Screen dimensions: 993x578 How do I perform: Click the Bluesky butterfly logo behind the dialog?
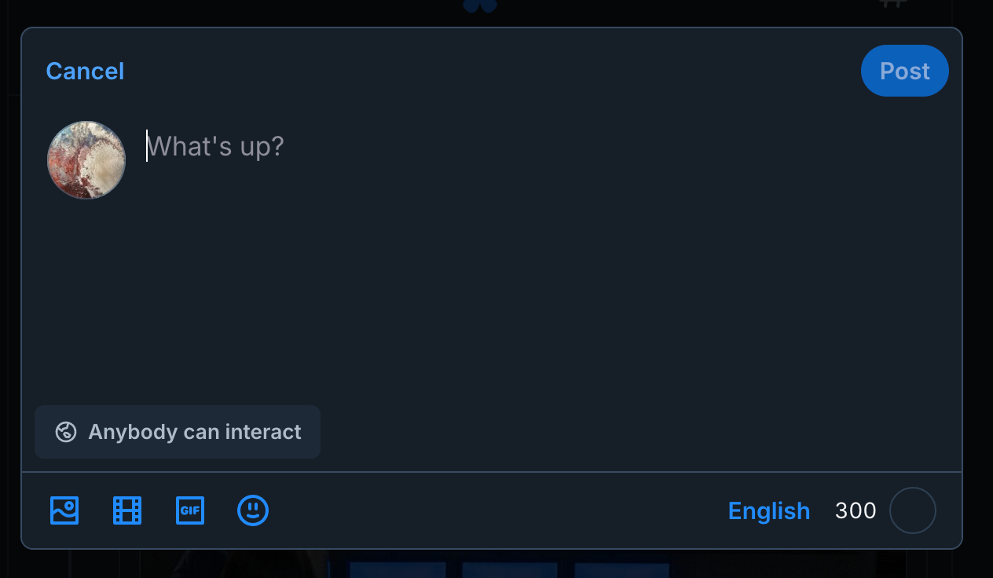(480, 6)
